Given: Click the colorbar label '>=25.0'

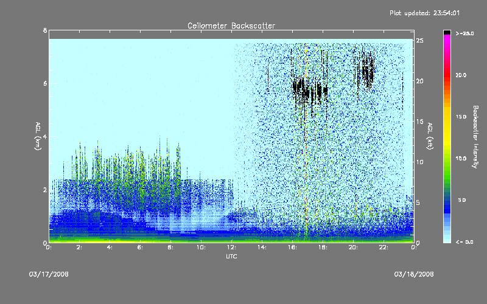Looking at the screenshot, I should click(x=465, y=33).
